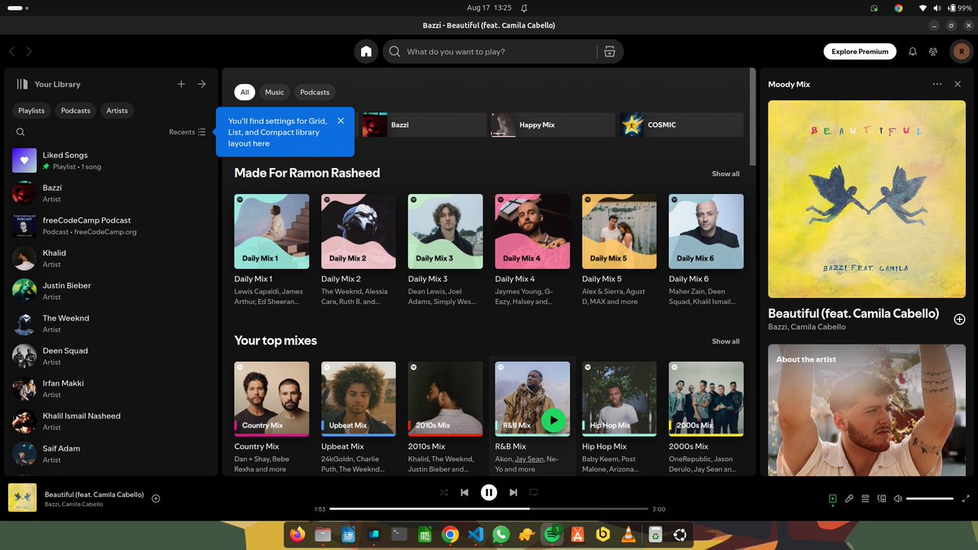Open The Weeknd in library
978x550 pixels.
point(109,323)
